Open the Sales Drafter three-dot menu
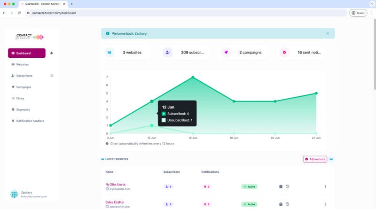376x209 pixels. pos(325,204)
